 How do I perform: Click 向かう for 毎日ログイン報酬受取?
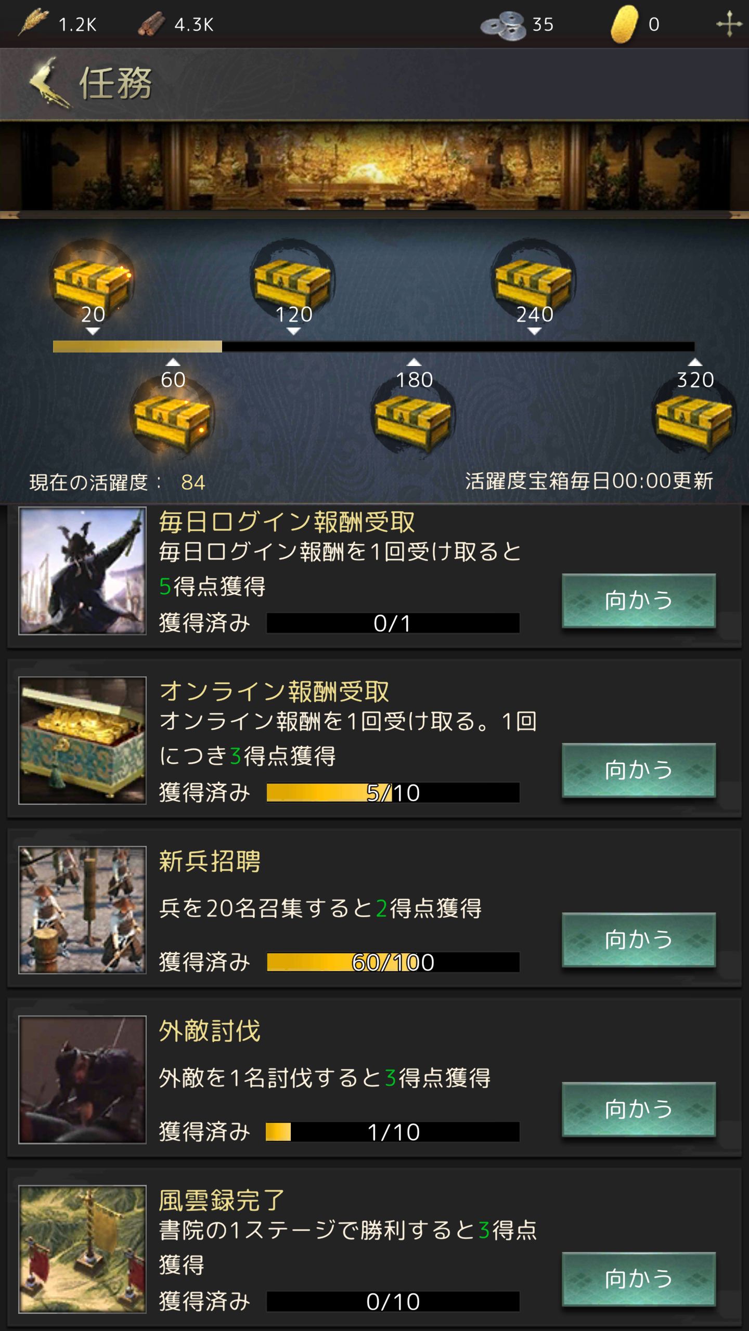coord(639,601)
